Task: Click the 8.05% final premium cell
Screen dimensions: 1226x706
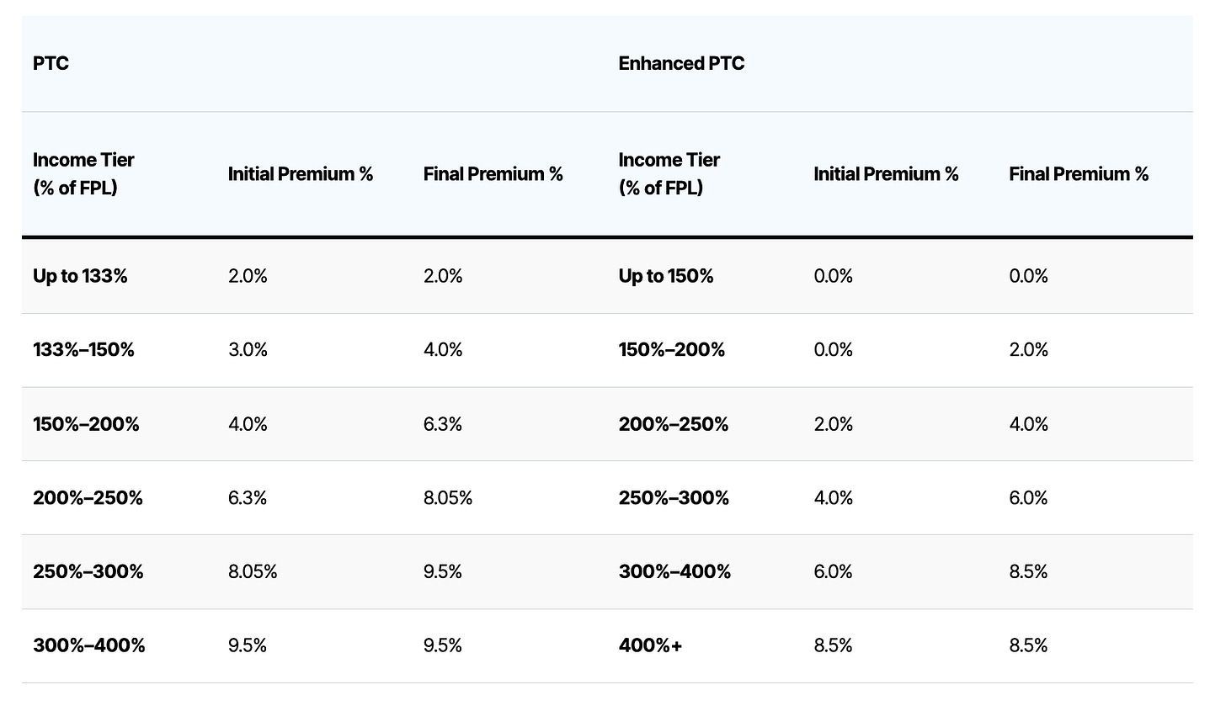Action: point(447,498)
